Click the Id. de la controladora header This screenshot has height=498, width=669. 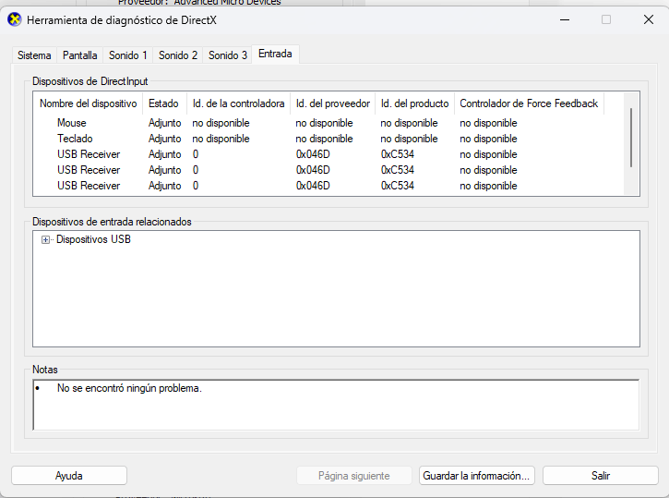238,103
